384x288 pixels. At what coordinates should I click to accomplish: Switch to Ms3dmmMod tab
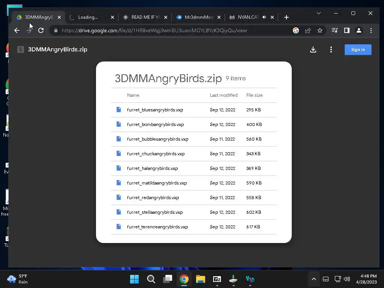click(x=199, y=17)
